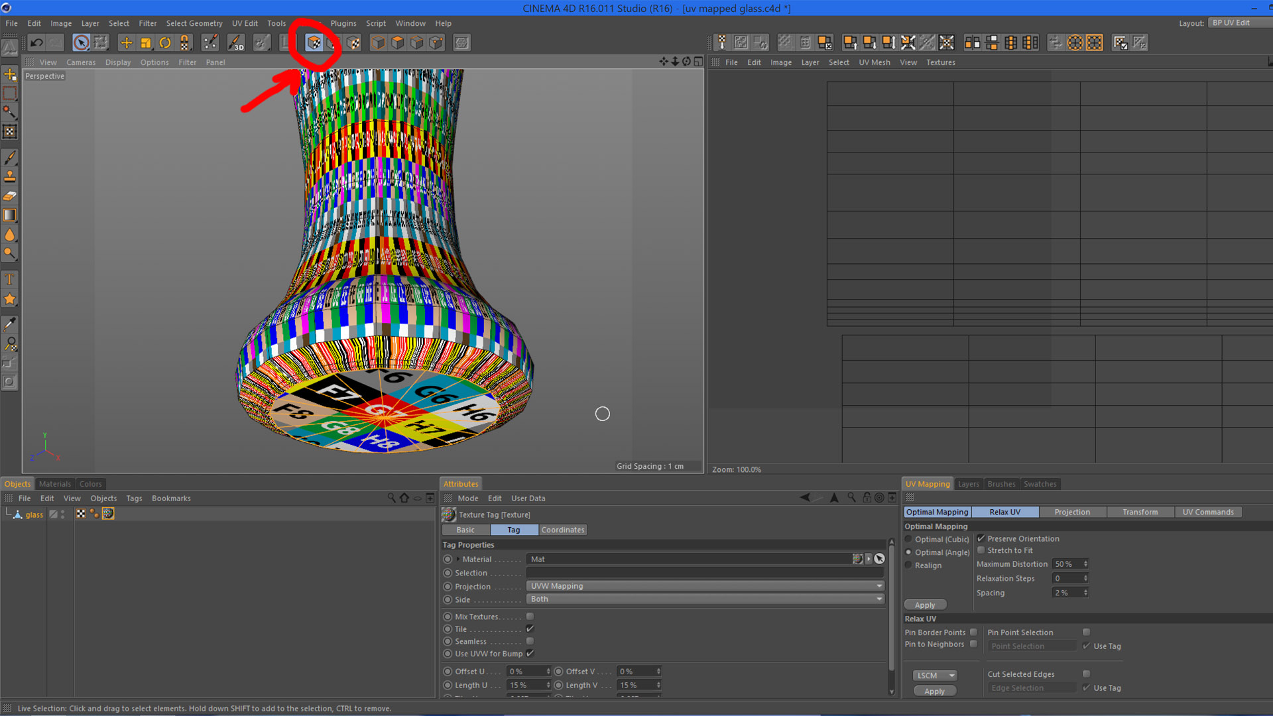The image size is (1273, 716).
Task: Select the Live Selection arrow tool
Action: click(81, 43)
